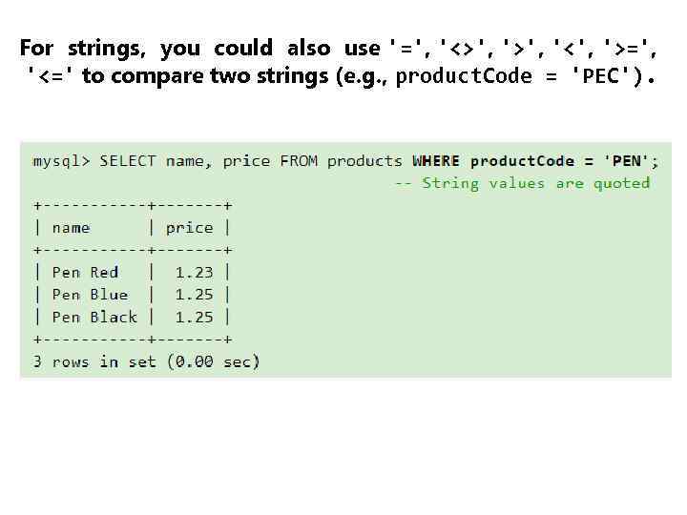Viewport: 687px width, 515px height.
Task: Click the price value for Pen Black
Action: (194, 317)
